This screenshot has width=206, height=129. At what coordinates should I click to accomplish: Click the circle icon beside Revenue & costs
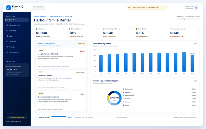point(7,25)
